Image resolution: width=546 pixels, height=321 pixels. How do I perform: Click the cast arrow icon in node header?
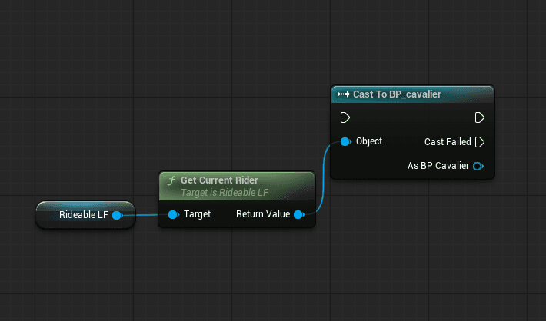click(x=343, y=94)
